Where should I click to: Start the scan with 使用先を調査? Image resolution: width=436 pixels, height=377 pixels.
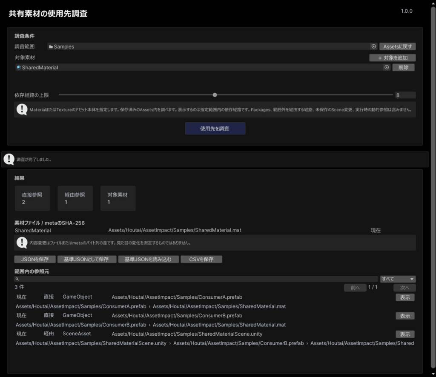pos(215,129)
